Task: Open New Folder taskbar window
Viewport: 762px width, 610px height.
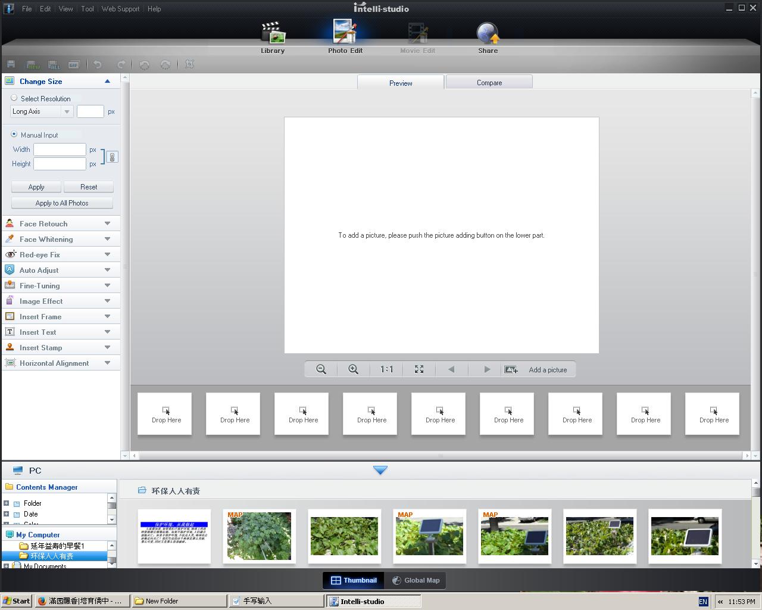Action: [x=179, y=601]
